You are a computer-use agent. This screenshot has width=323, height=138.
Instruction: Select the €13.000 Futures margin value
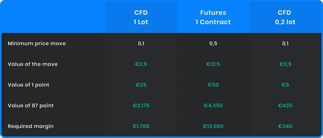point(213,126)
